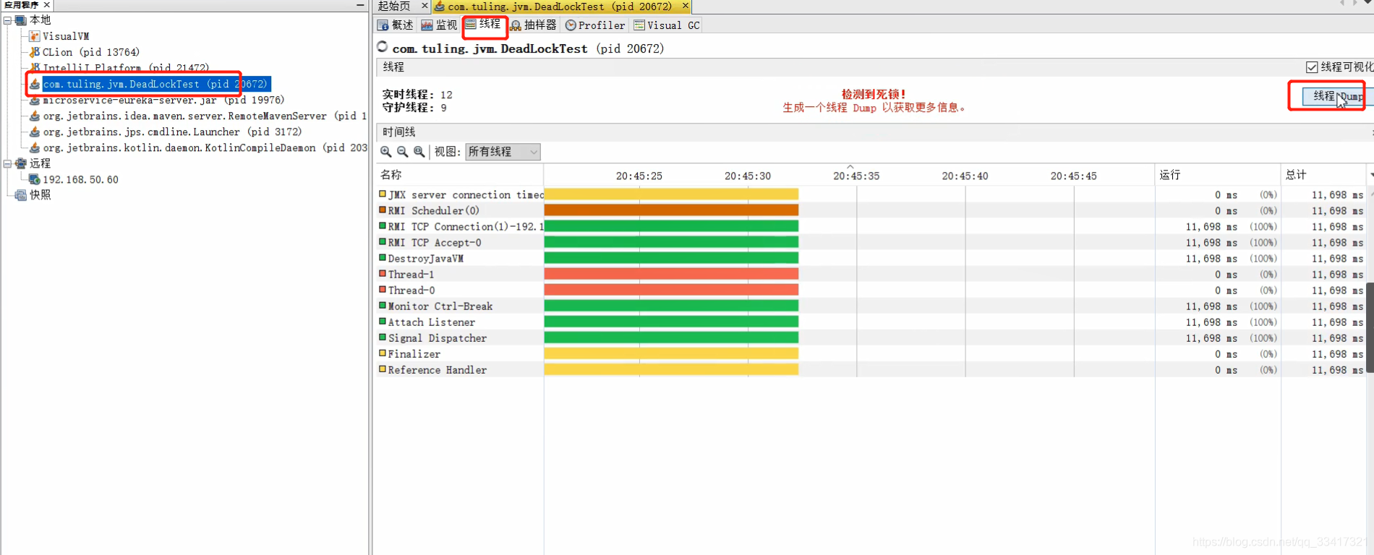Click the 本地 computer icon

pyautogui.click(x=21, y=20)
